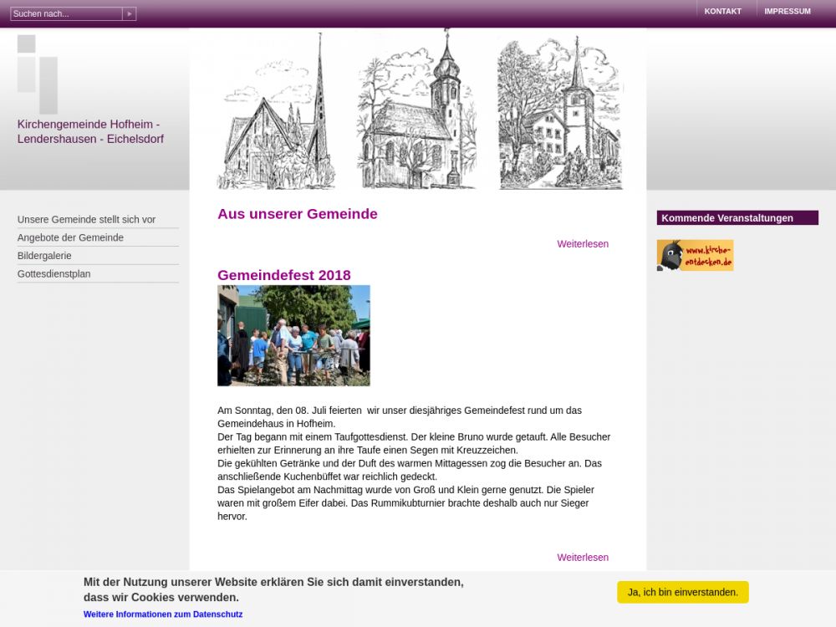Type in the 'Suchen nach...' search field
This screenshot has height=627, width=836.
click(x=65, y=13)
